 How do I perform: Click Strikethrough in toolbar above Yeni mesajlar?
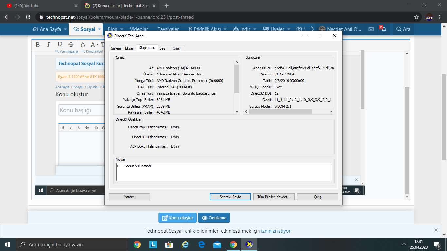[71, 45]
